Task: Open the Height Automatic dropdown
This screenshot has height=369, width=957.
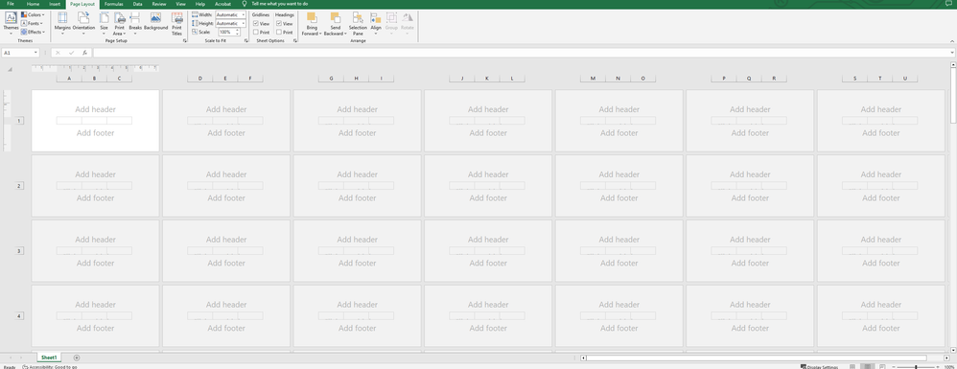Action: (x=244, y=23)
